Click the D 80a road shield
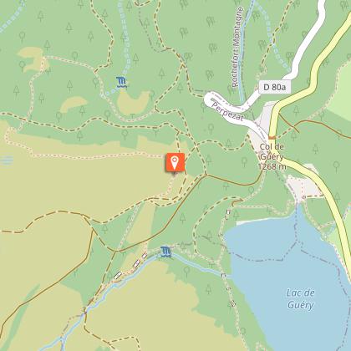 coord(275,87)
